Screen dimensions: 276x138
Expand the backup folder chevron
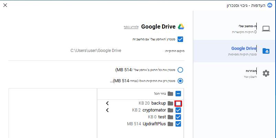[107, 103]
